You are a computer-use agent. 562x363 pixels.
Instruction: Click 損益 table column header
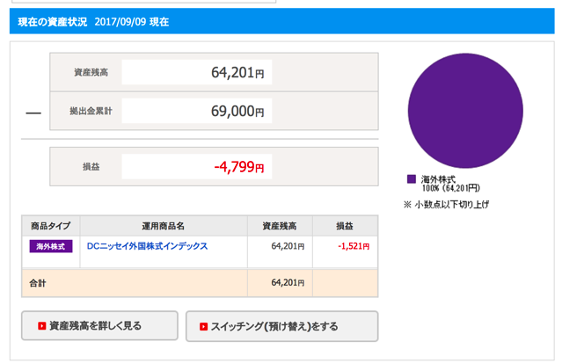click(345, 226)
